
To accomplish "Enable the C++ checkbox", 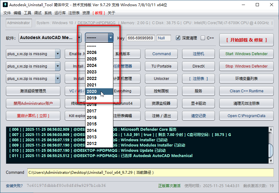I will click(203, 38).
